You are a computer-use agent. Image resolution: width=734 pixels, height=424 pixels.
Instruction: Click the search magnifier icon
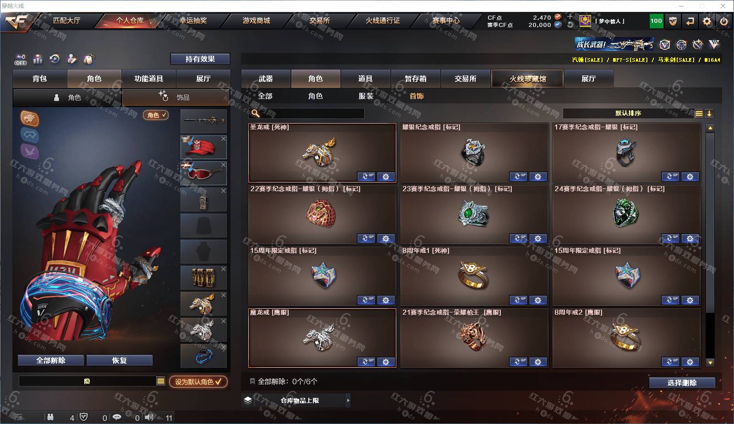point(256,113)
